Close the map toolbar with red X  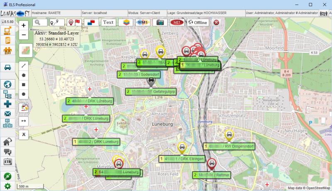pos(216,22)
